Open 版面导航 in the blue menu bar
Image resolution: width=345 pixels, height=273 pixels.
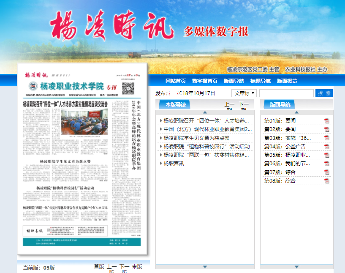tap(234, 81)
